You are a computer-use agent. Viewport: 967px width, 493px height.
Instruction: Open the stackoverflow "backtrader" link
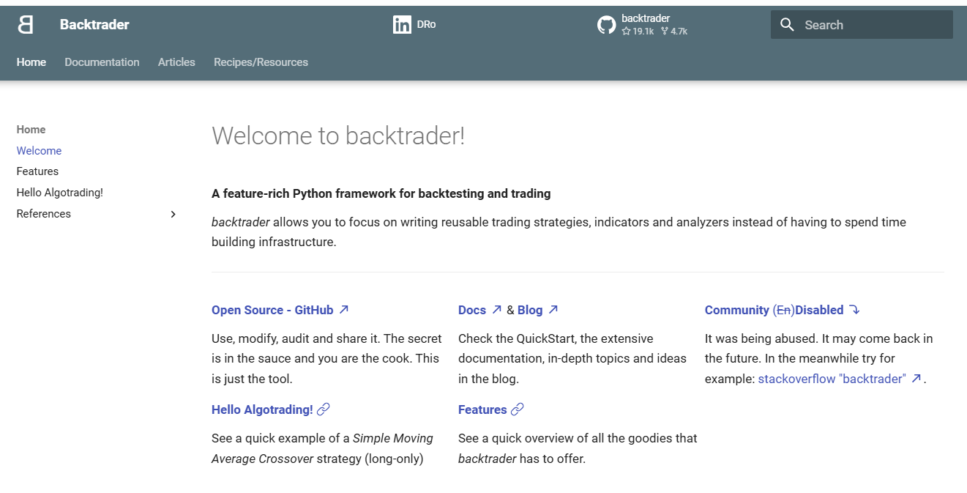pos(832,379)
